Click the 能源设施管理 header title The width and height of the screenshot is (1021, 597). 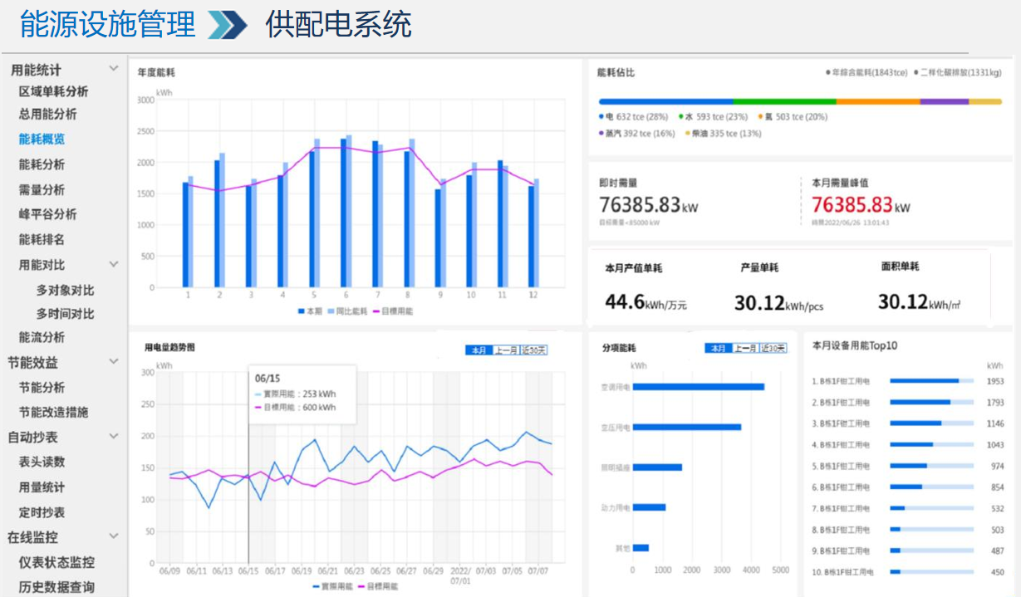[108, 25]
